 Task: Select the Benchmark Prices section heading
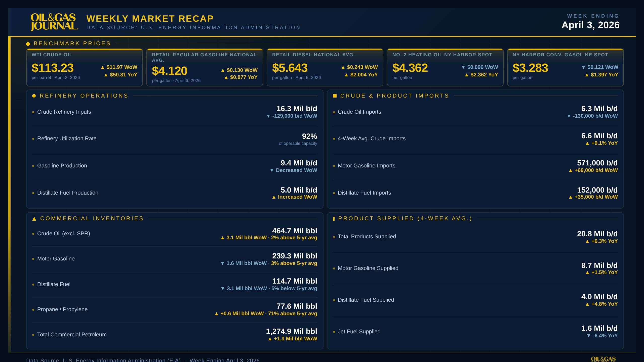tap(72, 43)
